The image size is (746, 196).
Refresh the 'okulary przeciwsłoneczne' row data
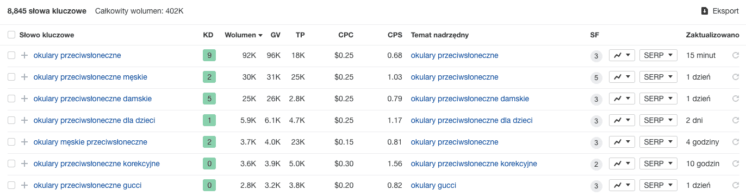point(736,55)
